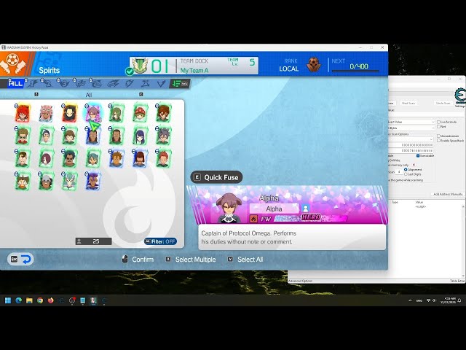Viewport: 466px width, 350px height.
Task: Pick the purple-haired spirit in the last row
Action: point(93,182)
